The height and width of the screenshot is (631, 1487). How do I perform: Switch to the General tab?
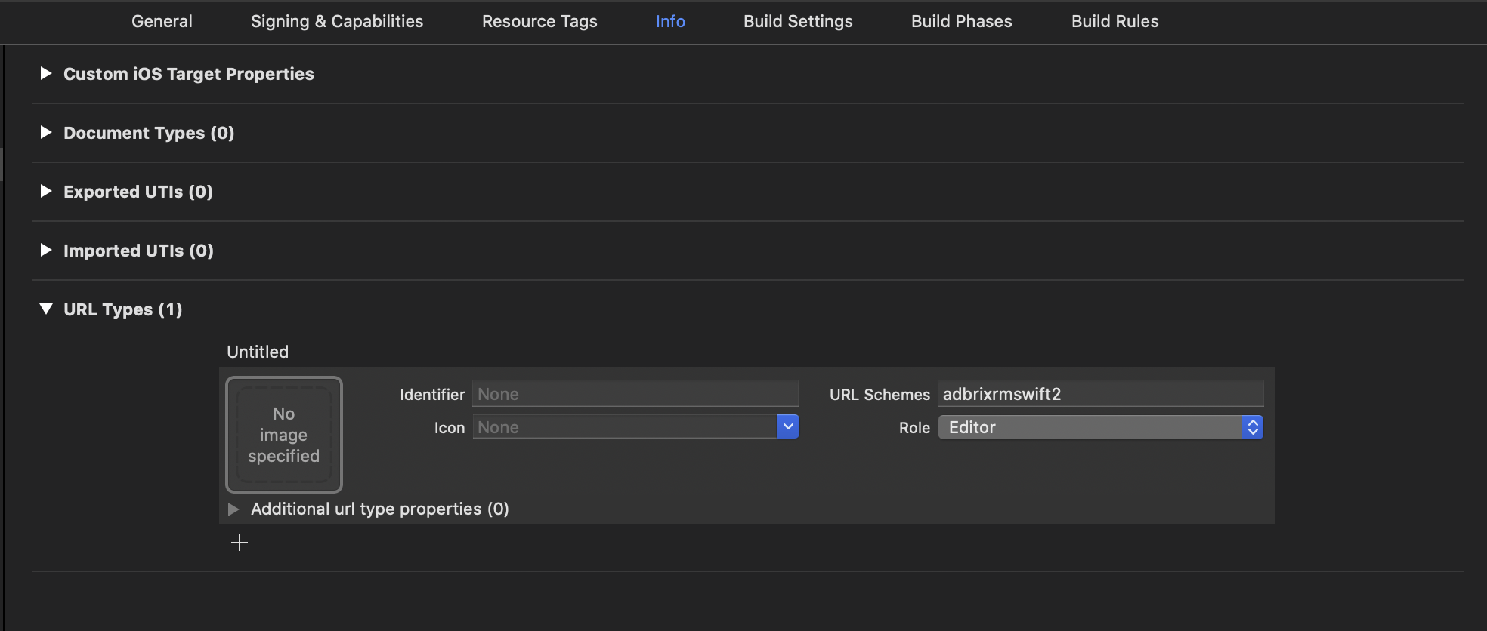tap(162, 22)
